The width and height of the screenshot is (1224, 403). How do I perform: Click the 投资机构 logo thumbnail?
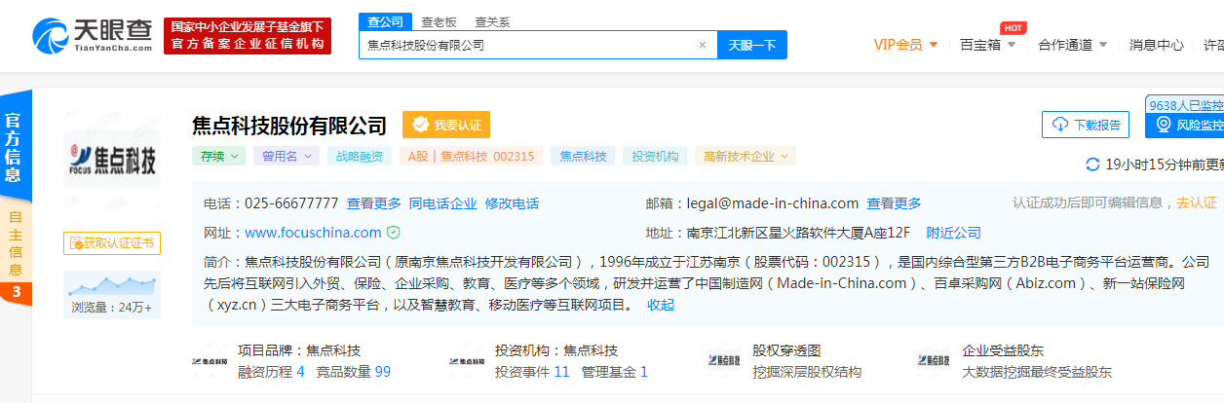tap(468, 361)
